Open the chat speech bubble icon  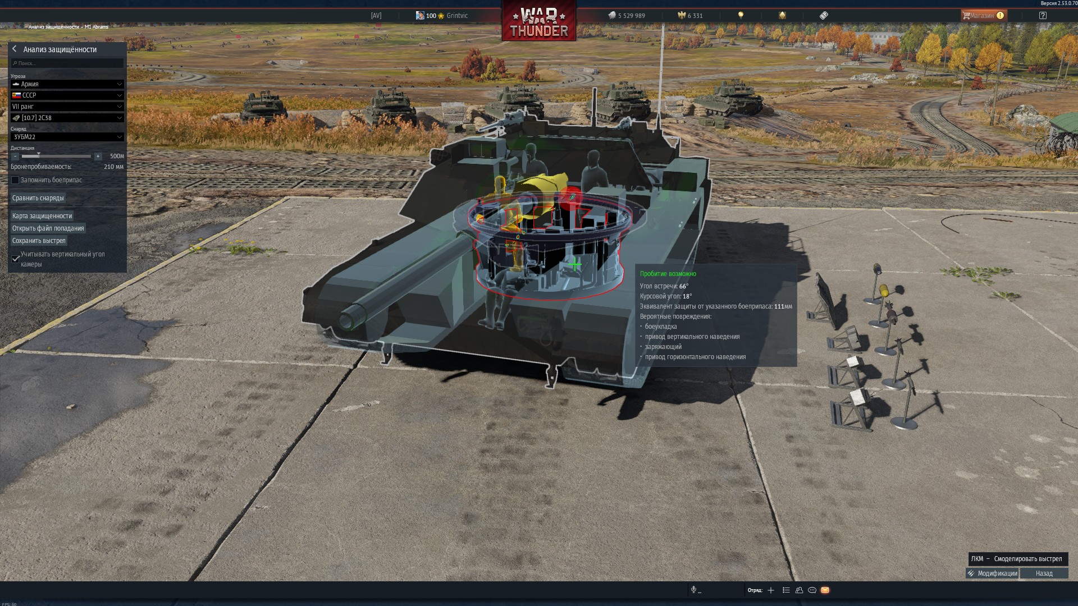coord(812,590)
